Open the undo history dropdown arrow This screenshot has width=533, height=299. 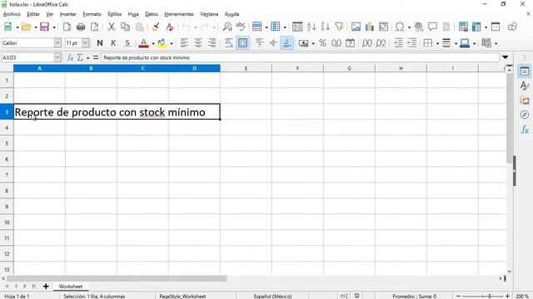[x=196, y=27]
